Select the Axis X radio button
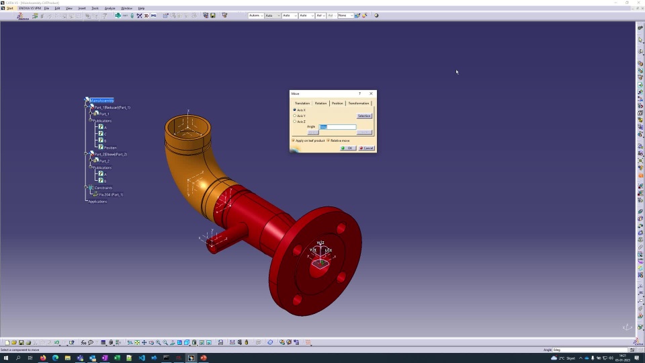This screenshot has height=363, width=645. pyautogui.click(x=294, y=110)
